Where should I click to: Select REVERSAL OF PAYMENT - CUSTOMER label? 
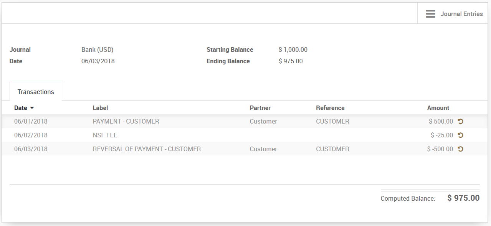[147, 149]
